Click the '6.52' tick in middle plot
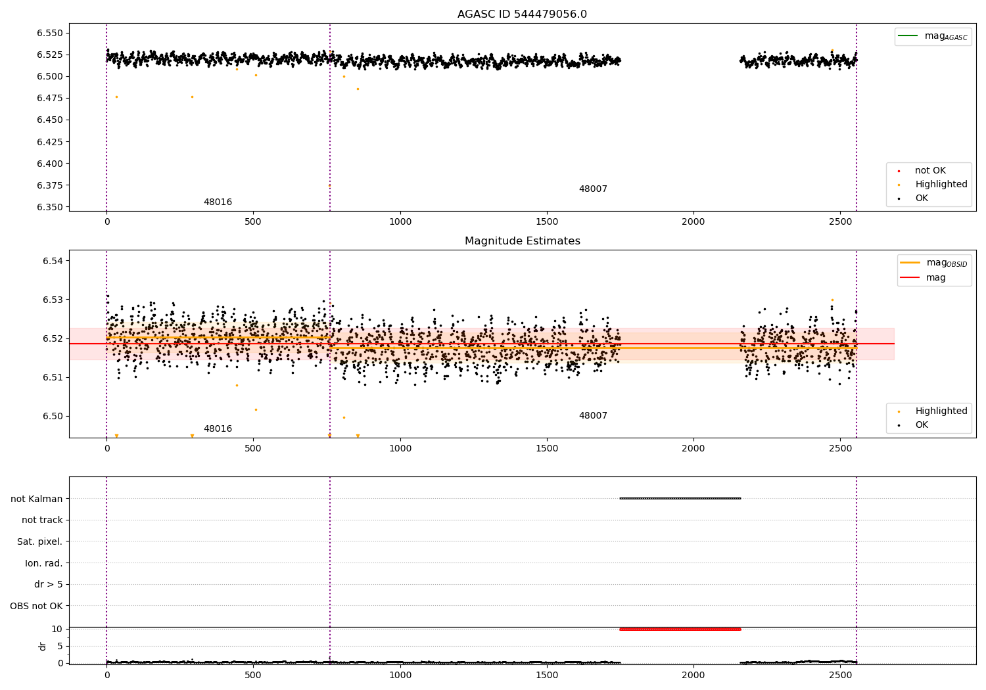This screenshot has width=986, height=690. coord(53,339)
